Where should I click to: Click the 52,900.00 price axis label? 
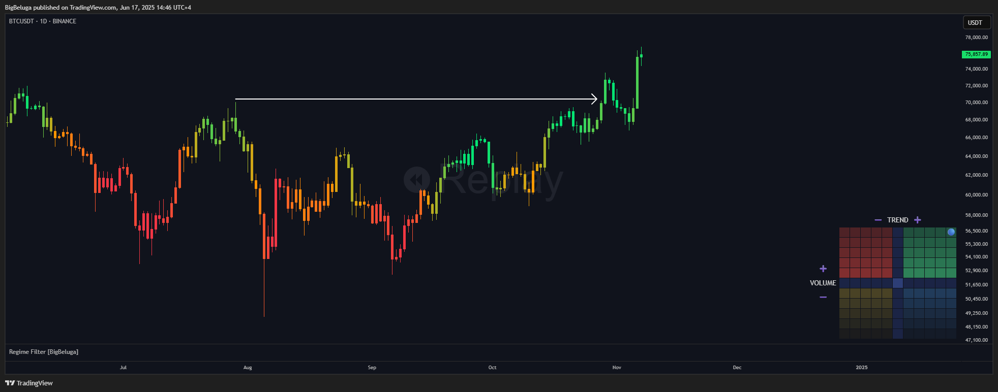977,271
